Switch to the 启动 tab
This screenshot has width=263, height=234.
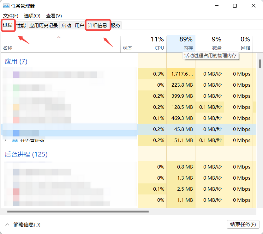[66, 25]
